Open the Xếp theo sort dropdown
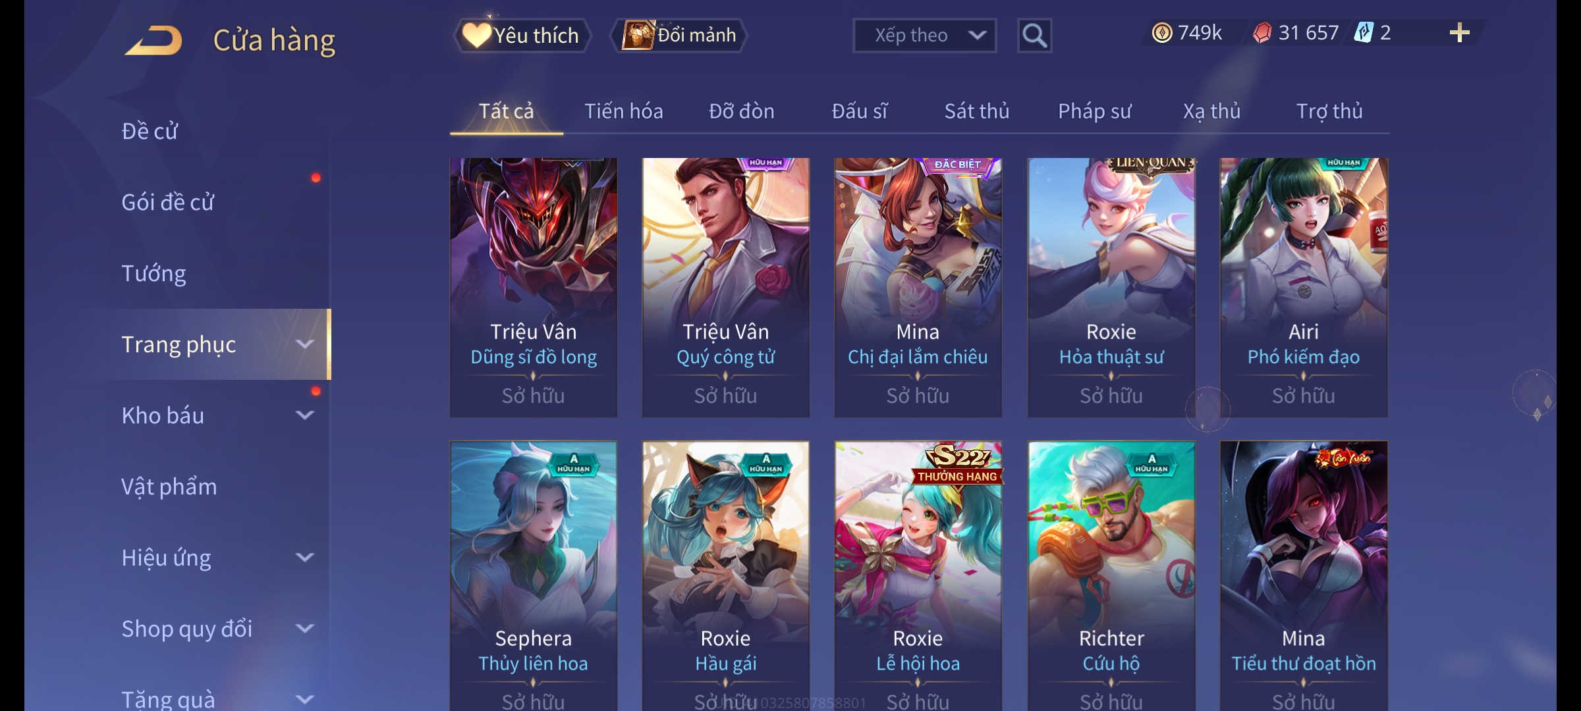The width and height of the screenshot is (1581, 711). tap(924, 36)
